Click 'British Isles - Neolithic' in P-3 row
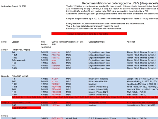 click(98, 79)
